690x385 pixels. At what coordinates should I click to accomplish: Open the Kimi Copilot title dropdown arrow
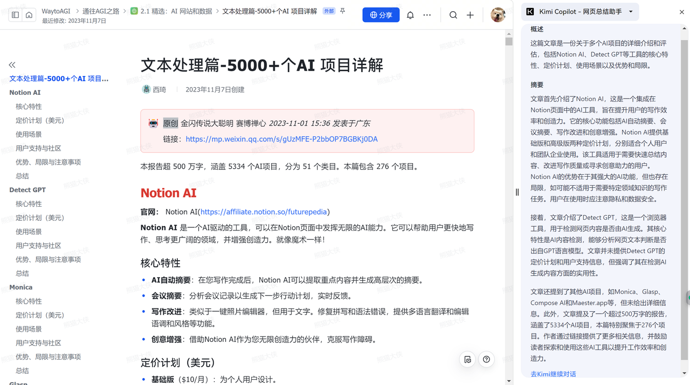click(631, 12)
